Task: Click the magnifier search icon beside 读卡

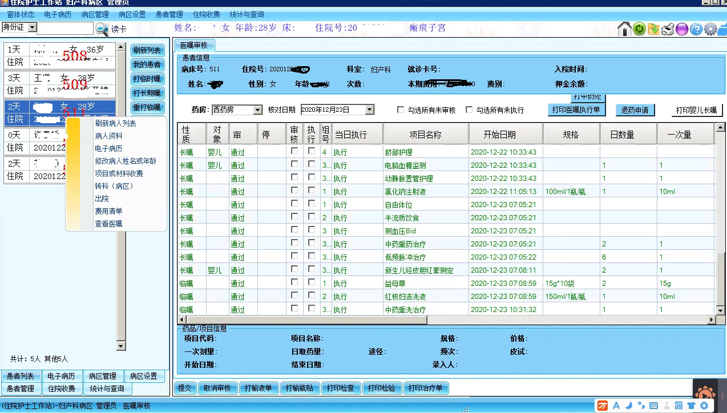Action: tap(102, 29)
